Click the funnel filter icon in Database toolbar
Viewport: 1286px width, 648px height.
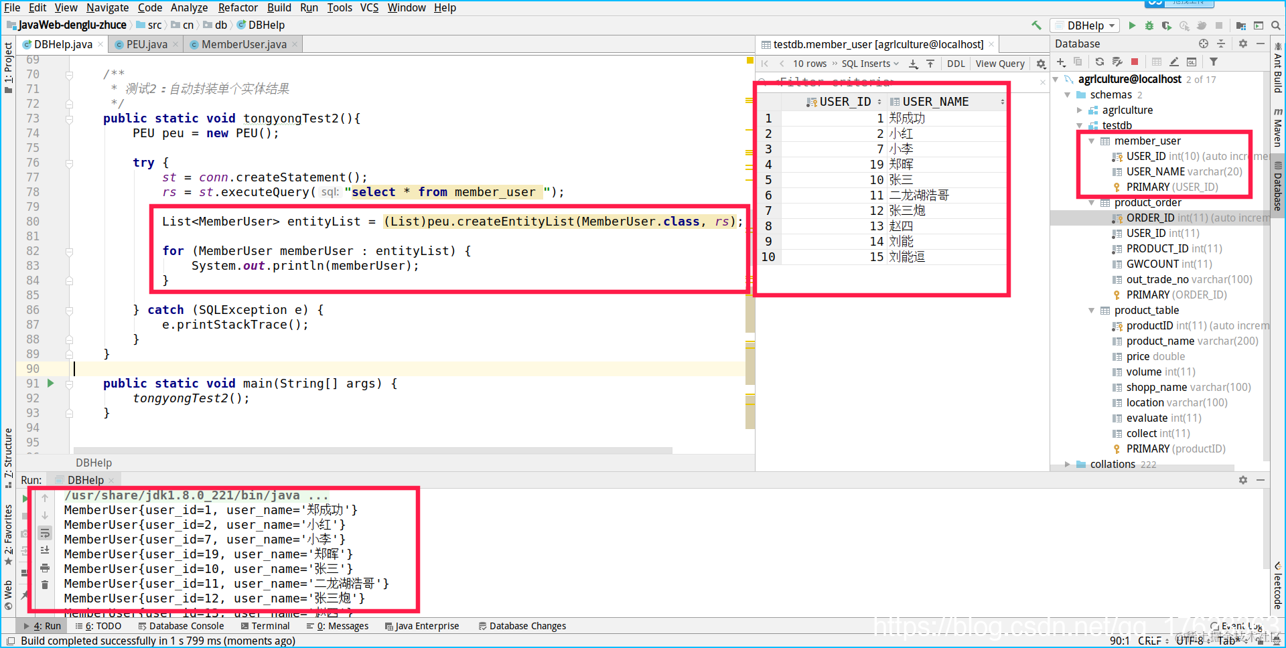point(1214,62)
